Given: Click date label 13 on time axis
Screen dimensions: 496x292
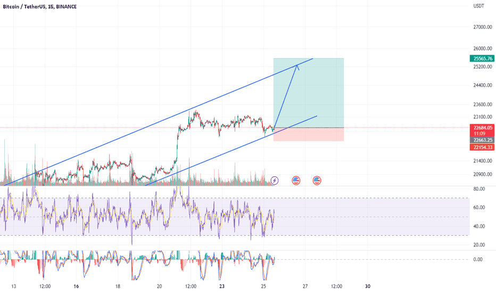Looking at the screenshot, I should click(14, 286).
